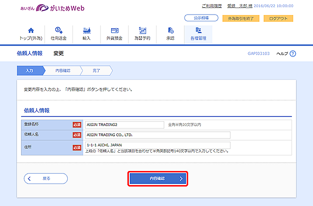313x206 pixels.
Task: Select the 承認 approval icon
Action: point(171,31)
